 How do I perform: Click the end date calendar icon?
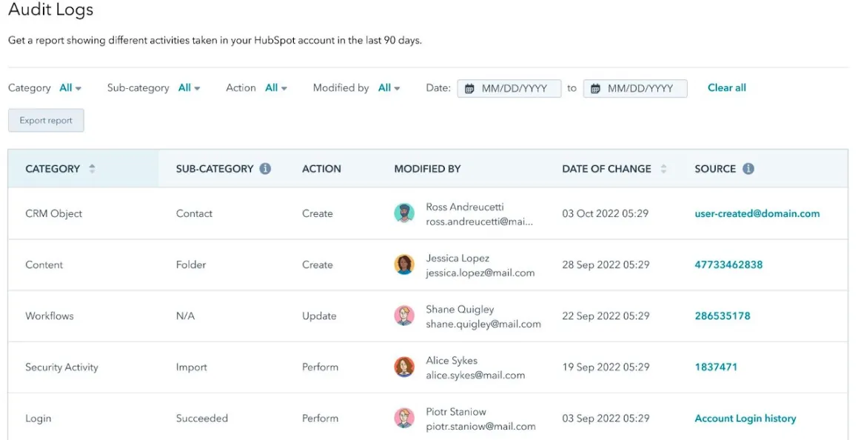coord(595,88)
